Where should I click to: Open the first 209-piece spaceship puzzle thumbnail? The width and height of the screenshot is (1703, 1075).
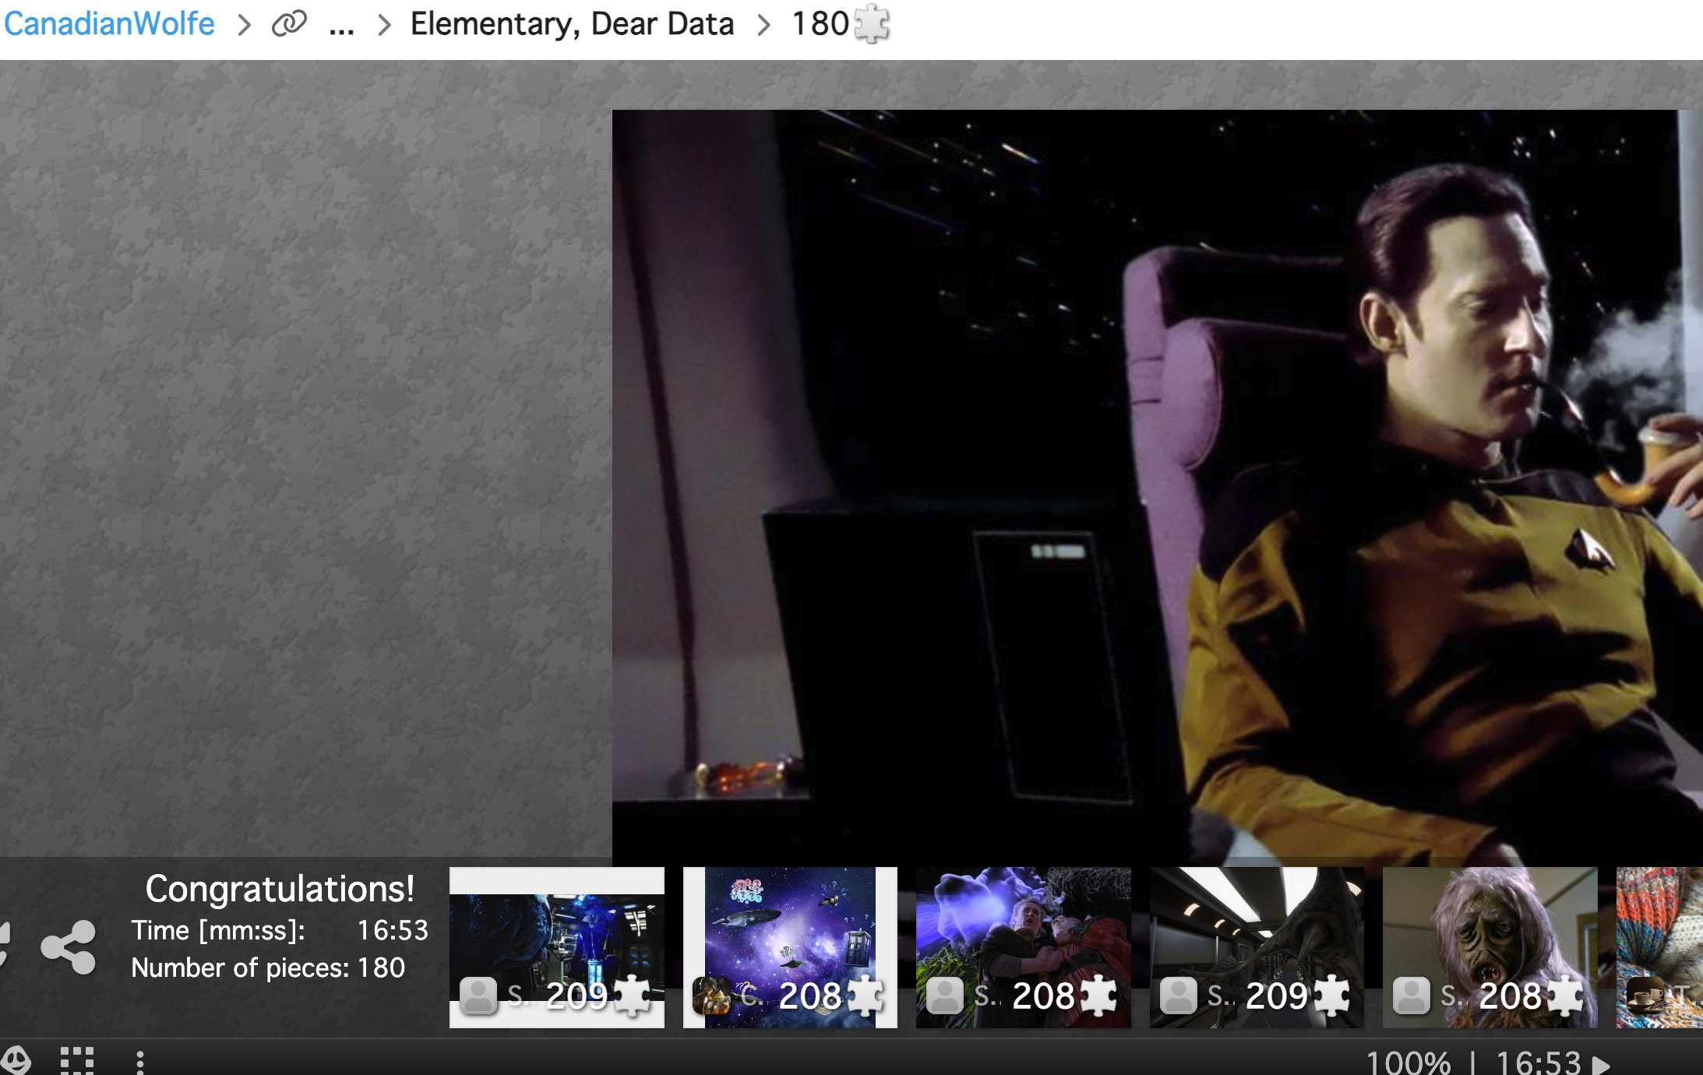click(557, 947)
